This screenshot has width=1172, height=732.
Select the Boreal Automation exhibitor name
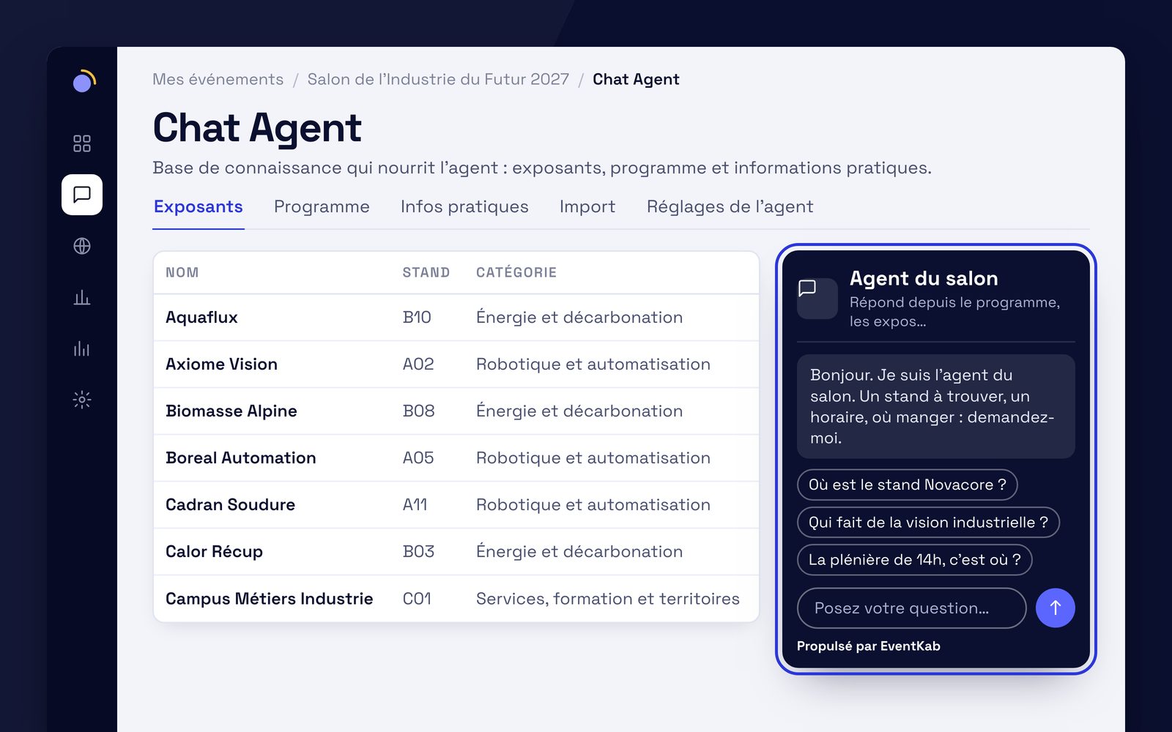tap(241, 457)
